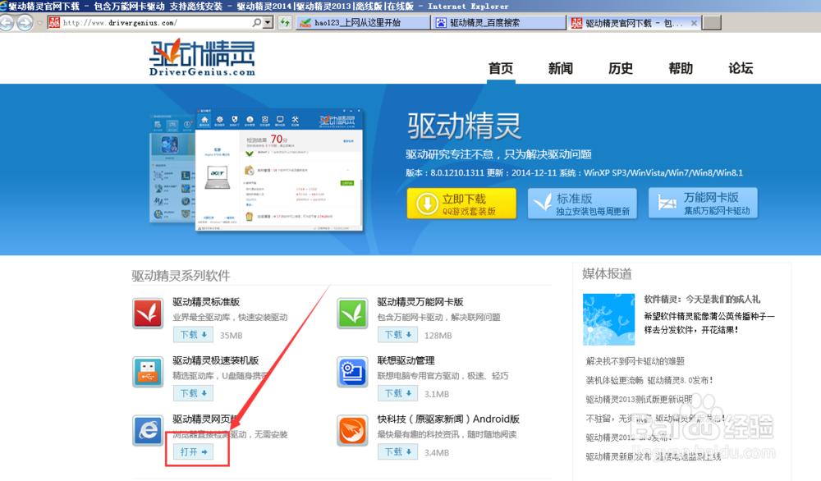Close the 驱动精灵官网下载 tab
Screen dimensions: 821x481
pos(694,23)
